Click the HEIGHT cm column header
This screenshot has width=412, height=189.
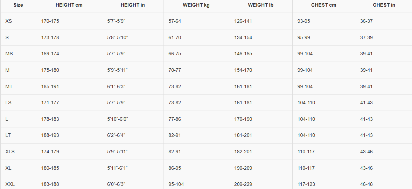pos(69,5)
